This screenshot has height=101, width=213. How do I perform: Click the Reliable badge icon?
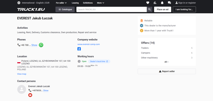click(x=142, y=21)
